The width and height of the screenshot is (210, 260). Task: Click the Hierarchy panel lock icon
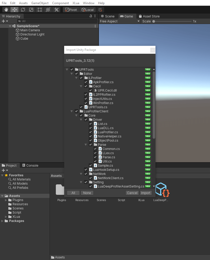point(91,16)
